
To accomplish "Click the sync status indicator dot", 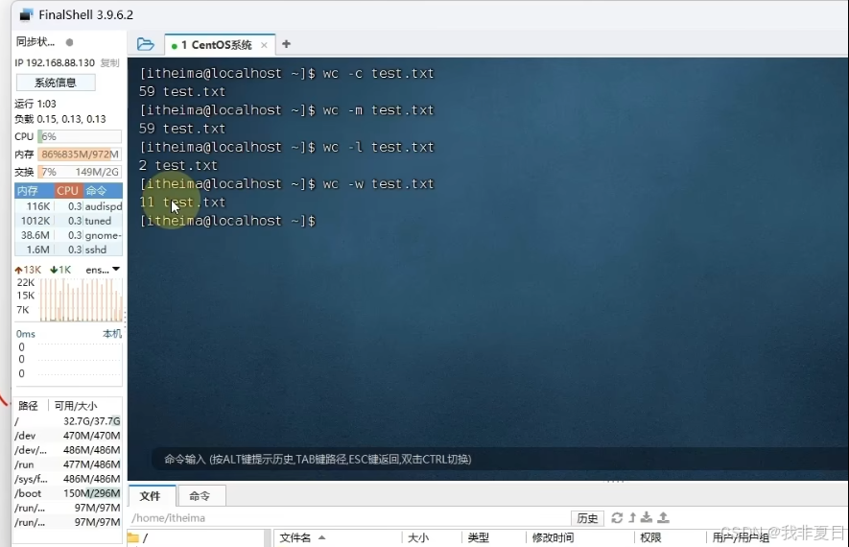I will (x=69, y=42).
